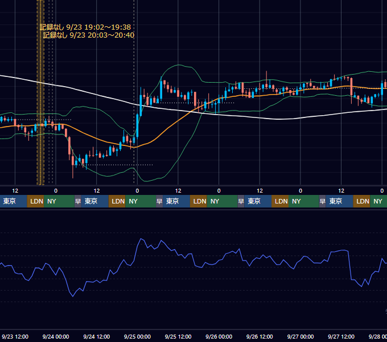Click the 東京 session block on 9/25
Image resolution: width=387 pixels, height=342 pixels.
[x=176, y=201]
